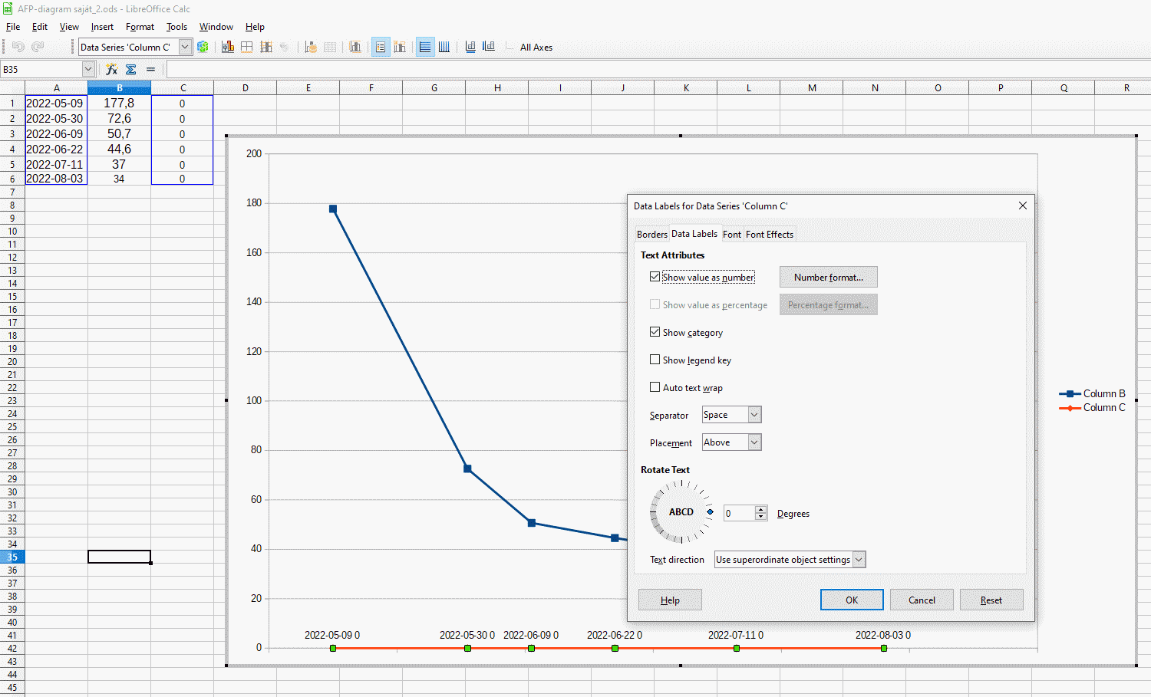The image size is (1151, 697).
Task: Click cell with value 72,6
Action: pyautogui.click(x=119, y=118)
